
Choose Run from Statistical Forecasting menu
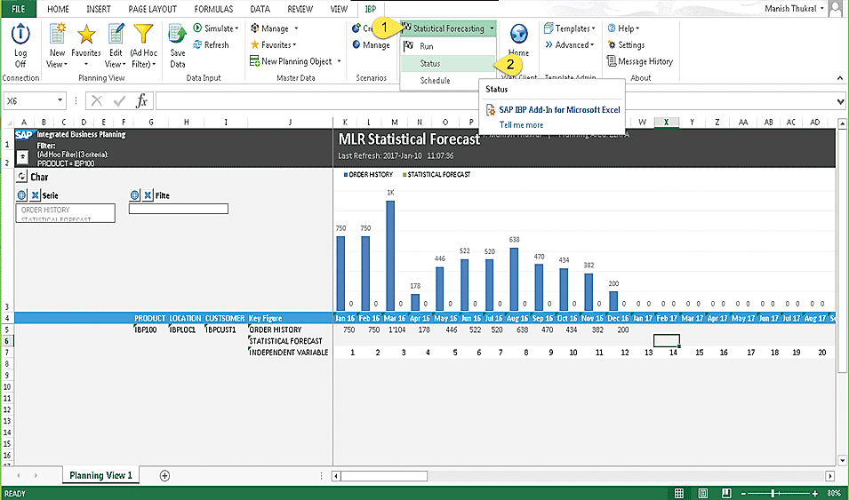click(448, 46)
